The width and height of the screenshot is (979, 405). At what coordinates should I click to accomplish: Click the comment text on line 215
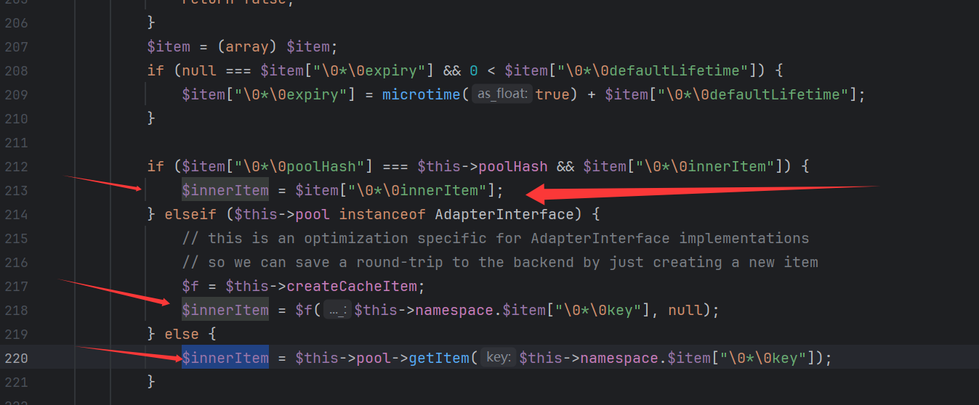[494, 238]
